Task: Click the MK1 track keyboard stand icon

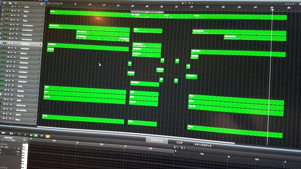Action: (x=7, y=15)
